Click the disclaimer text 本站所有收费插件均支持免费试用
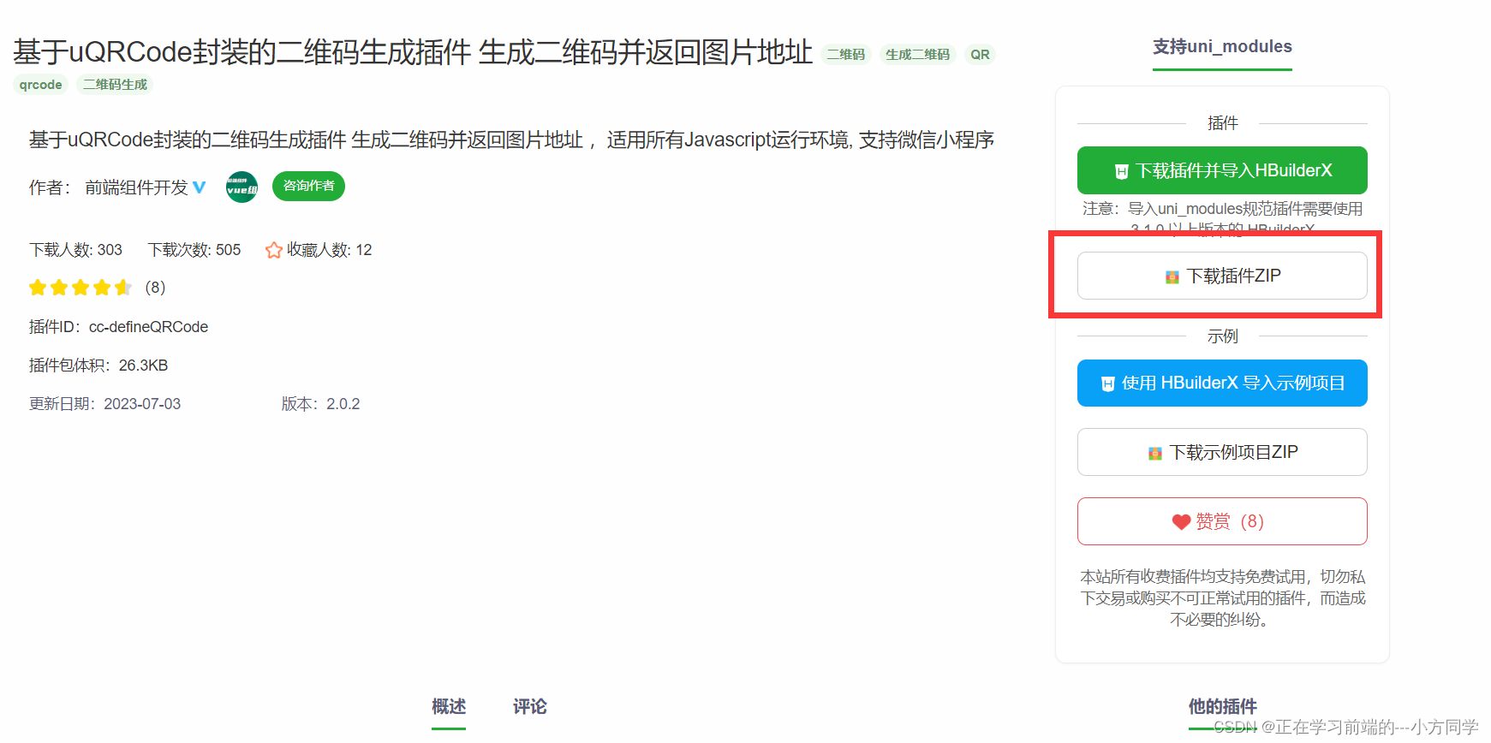The width and height of the screenshot is (1491, 743). 1222,597
